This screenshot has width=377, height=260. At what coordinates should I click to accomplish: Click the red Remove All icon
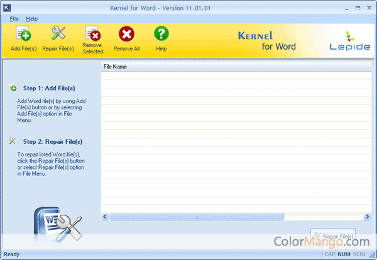(x=126, y=34)
